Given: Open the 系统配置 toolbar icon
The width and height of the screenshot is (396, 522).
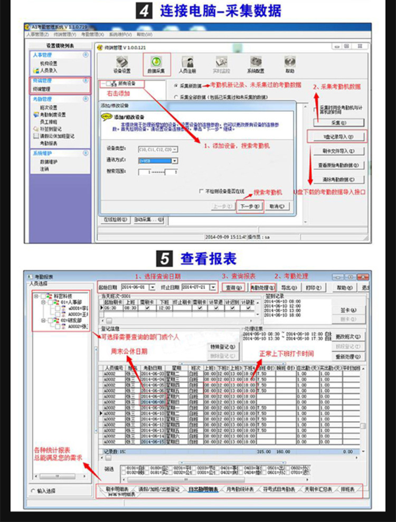Looking at the screenshot, I should click(x=256, y=62).
